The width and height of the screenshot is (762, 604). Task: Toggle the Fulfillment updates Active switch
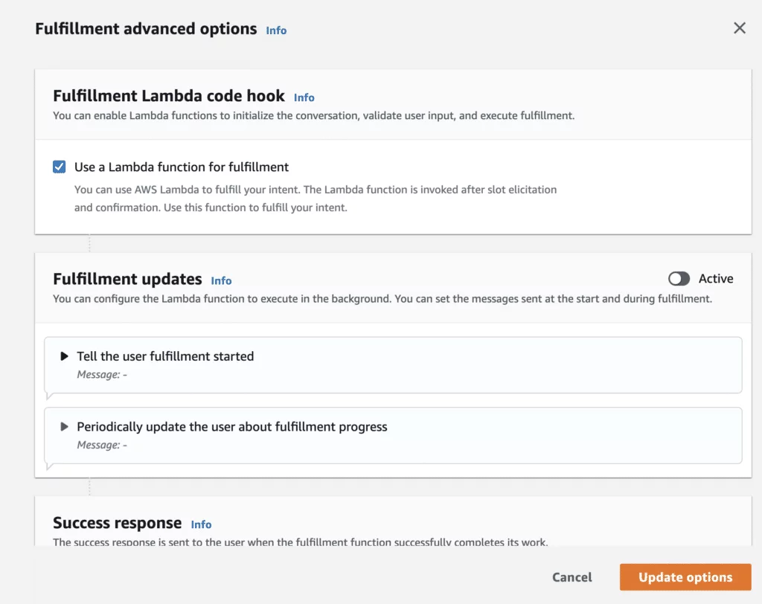pyautogui.click(x=679, y=278)
